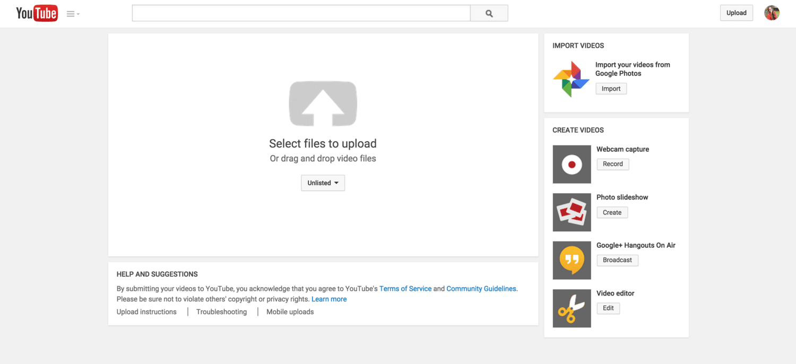Click the YouTube logo

click(37, 13)
